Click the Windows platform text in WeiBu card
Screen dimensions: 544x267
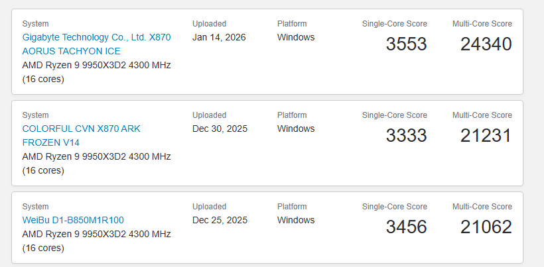pyautogui.click(x=296, y=220)
